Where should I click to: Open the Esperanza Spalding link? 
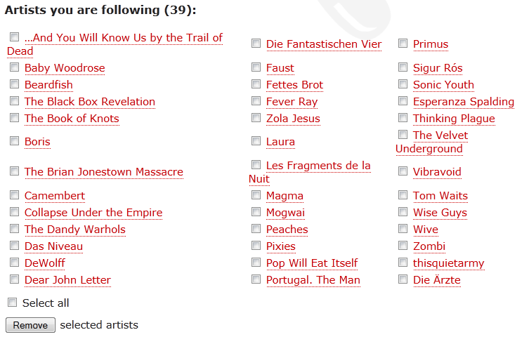pyautogui.click(x=463, y=102)
